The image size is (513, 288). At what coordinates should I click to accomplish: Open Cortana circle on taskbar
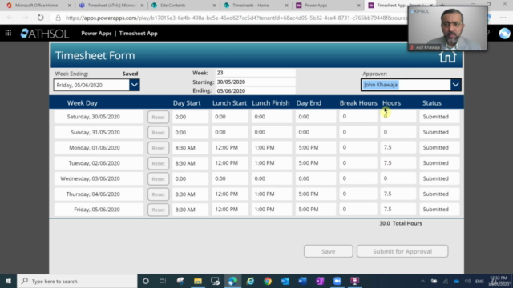point(146,281)
